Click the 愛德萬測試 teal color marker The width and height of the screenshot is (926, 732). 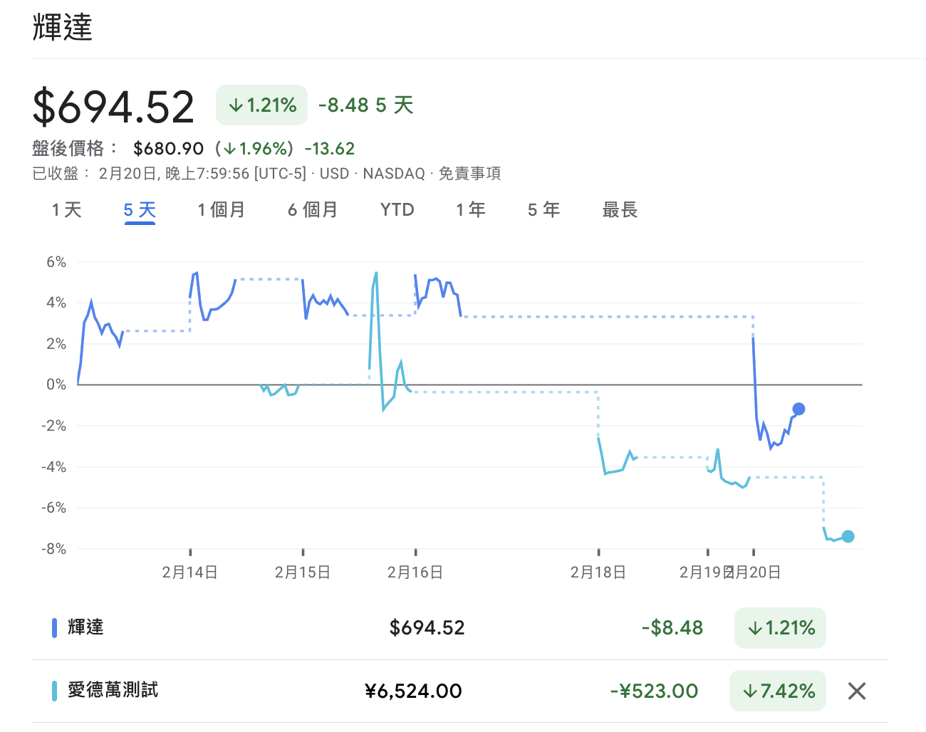(54, 691)
